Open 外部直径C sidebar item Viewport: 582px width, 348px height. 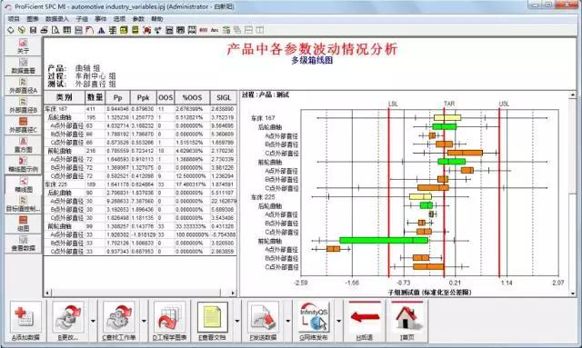coord(23,125)
